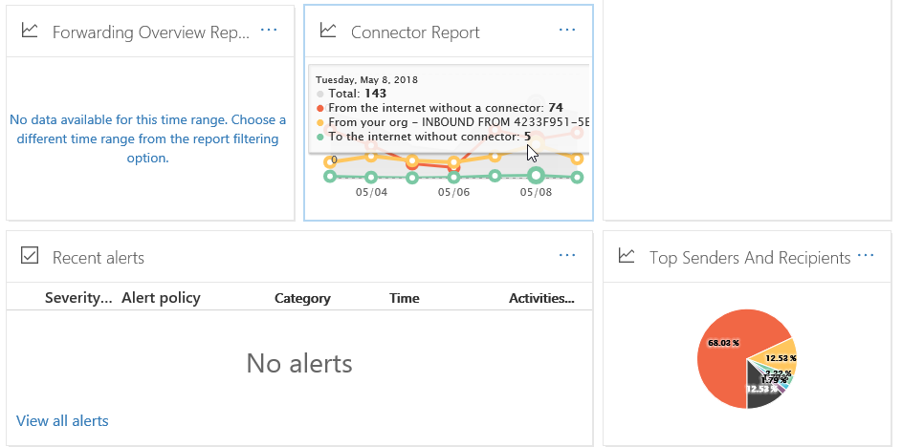Click the green data point above 05/08
This screenshot has height=447, width=902.
pyautogui.click(x=536, y=175)
